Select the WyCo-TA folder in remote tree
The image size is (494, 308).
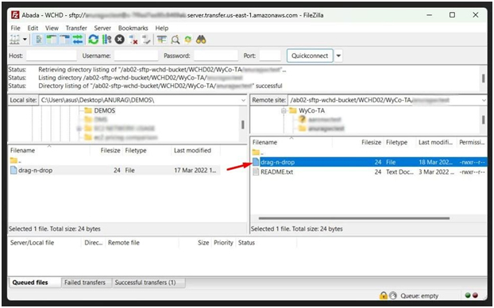point(311,110)
